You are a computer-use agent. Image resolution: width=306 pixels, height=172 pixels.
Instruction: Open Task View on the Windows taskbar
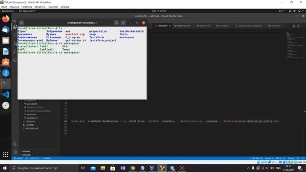pos(83,168)
